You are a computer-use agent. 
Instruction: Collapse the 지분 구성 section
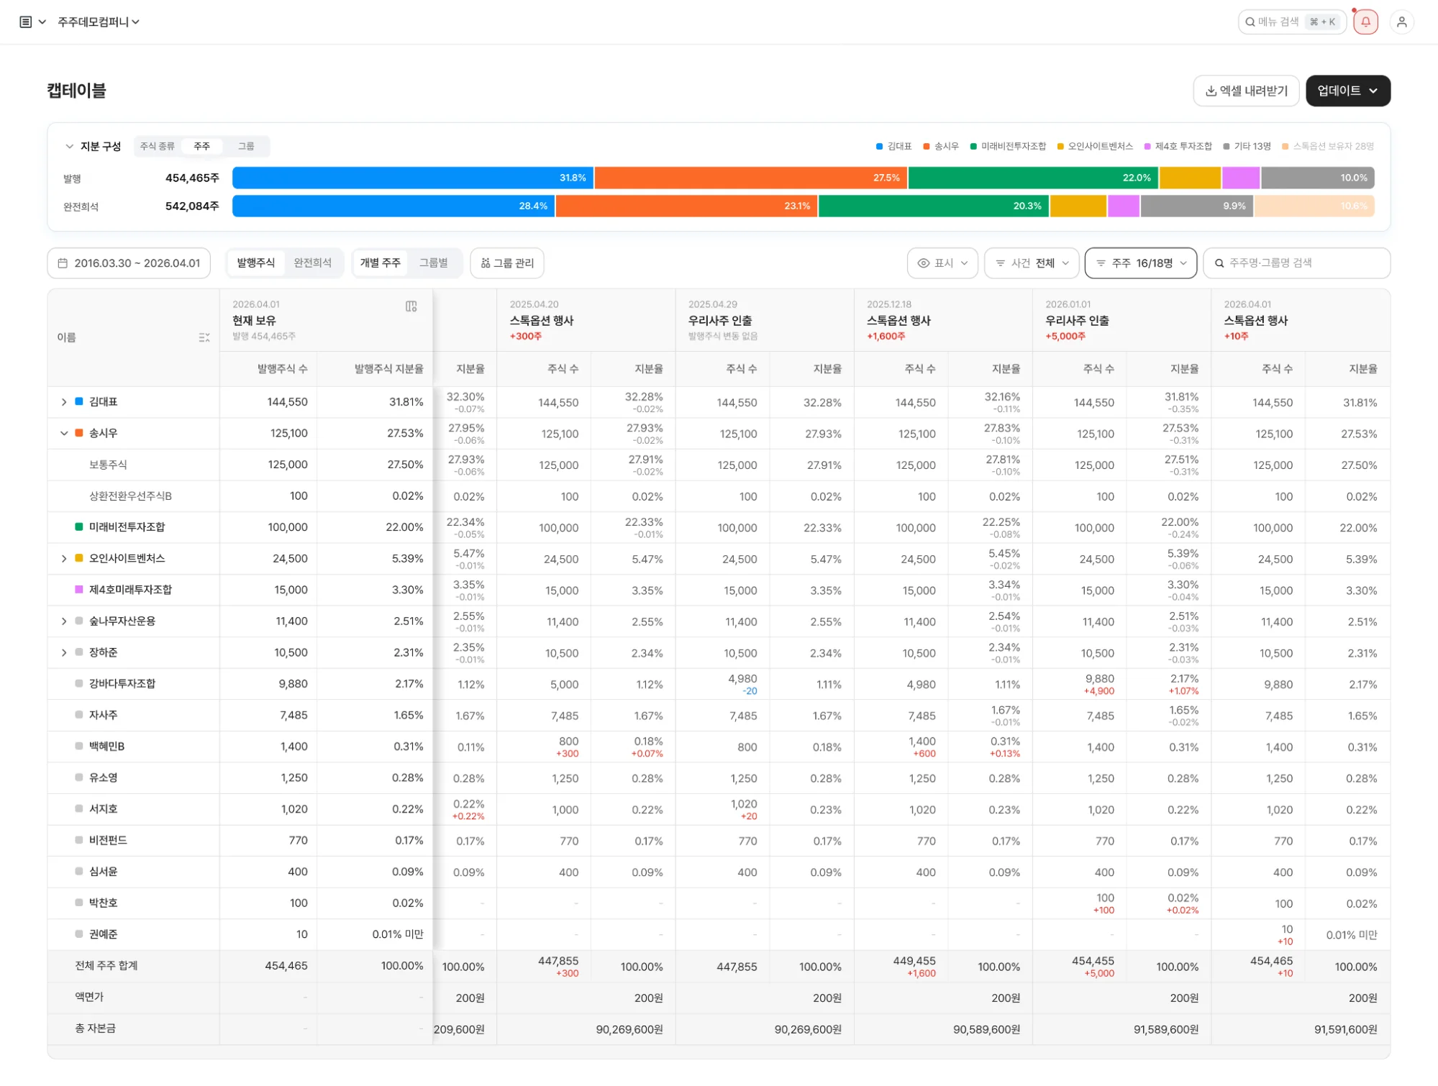69,147
